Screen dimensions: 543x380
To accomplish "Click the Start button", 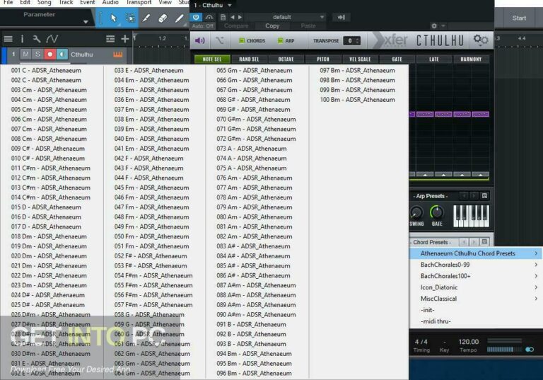I will pyautogui.click(x=519, y=18).
